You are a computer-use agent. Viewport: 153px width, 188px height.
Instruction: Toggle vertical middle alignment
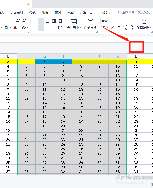click(x=41, y=21)
